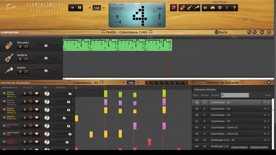Screen dimensions: 276x155
Task: Click heart icon on Cajón Agudo row
Action: pyautogui.click(x=37, y=134)
